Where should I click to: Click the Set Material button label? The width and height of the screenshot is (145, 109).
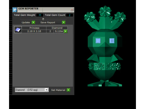pos(59,90)
